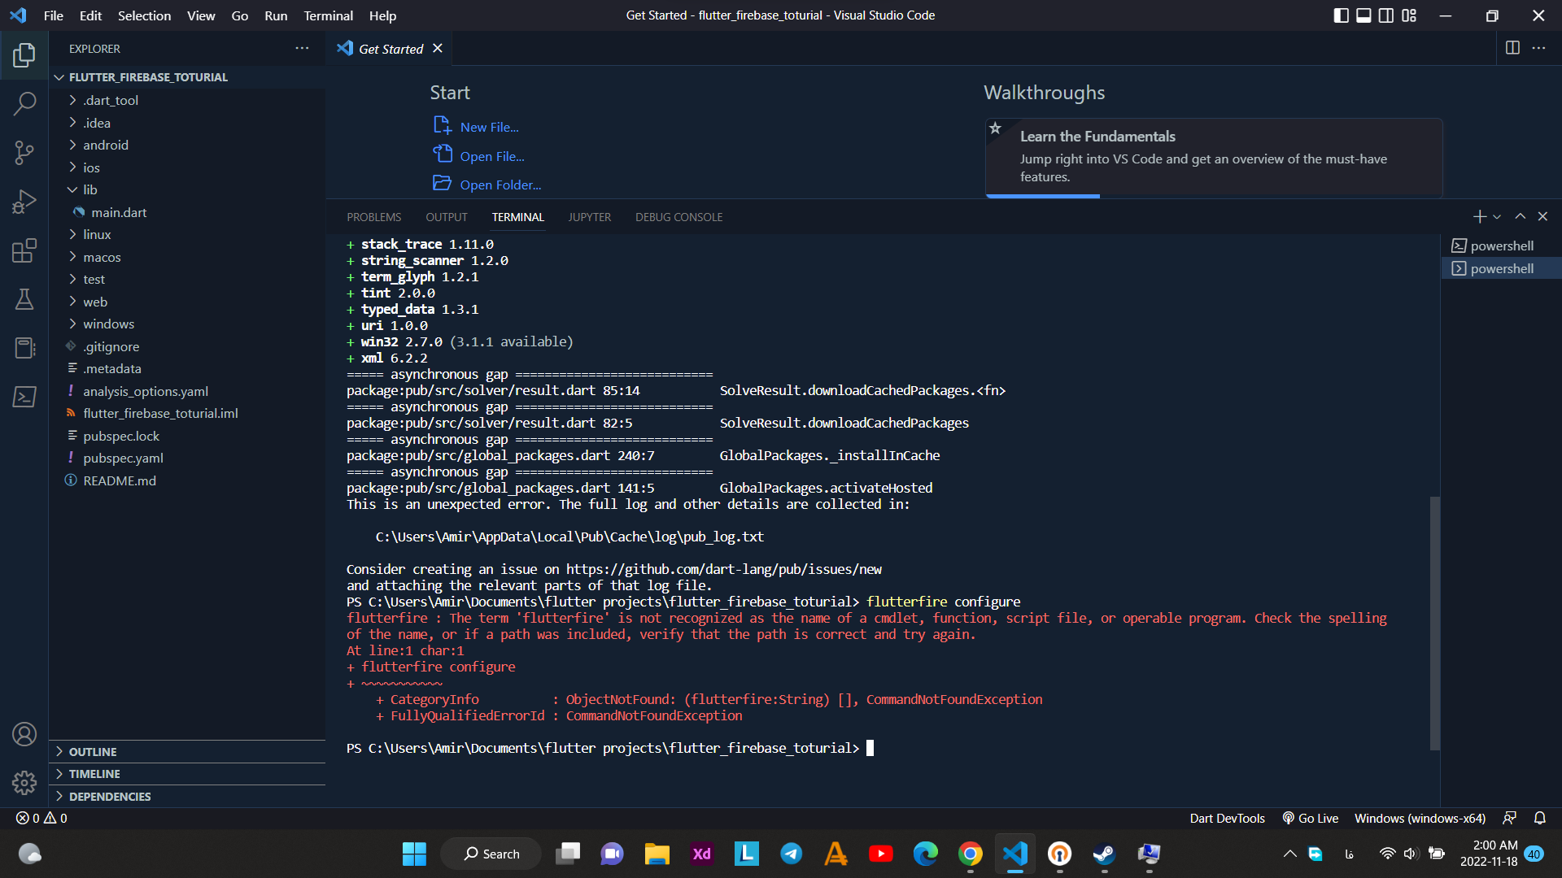Viewport: 1562px width, 878px height.
Task: Collapse the lib folder
Action: pyautogui.click(x=187, y=189)
